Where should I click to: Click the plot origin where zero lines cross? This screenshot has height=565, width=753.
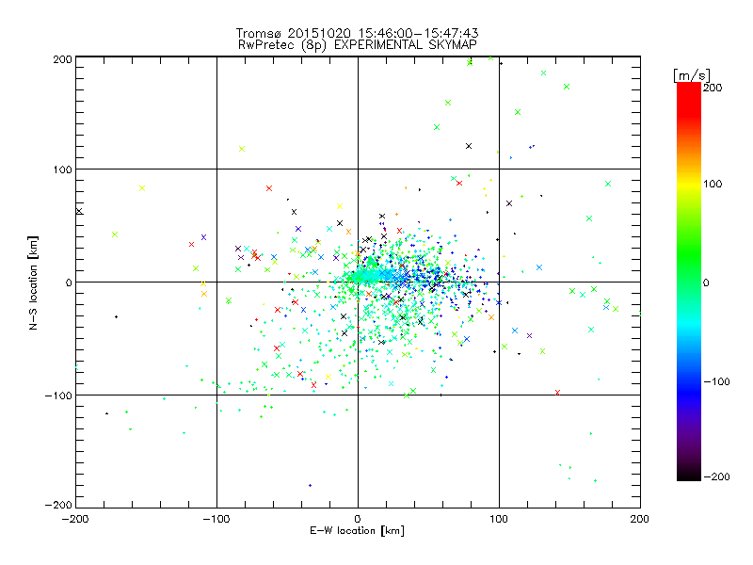[x=358, y=282]
